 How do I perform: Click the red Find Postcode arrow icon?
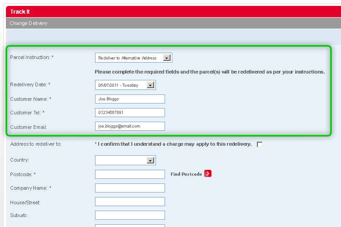click(x=208, y=173)
